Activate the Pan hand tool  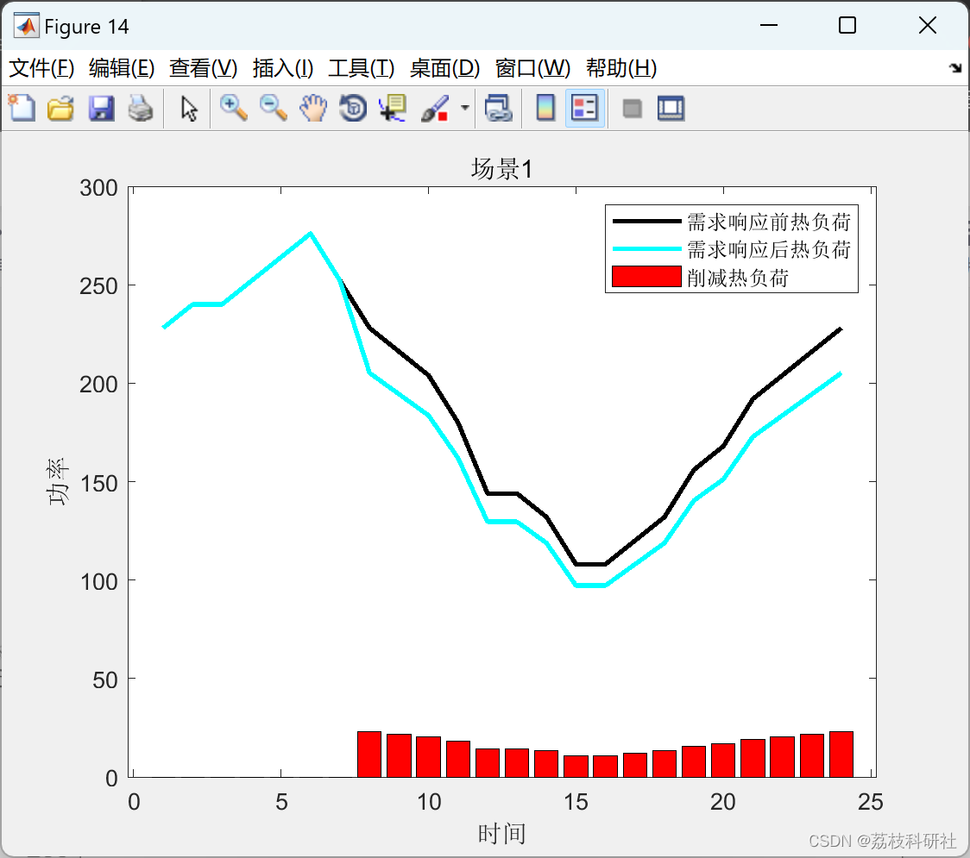coord(313,108)
